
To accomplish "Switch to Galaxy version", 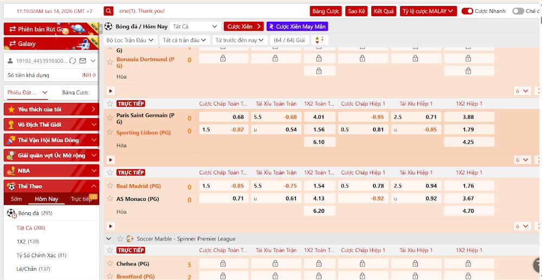I will coord(51,43).
